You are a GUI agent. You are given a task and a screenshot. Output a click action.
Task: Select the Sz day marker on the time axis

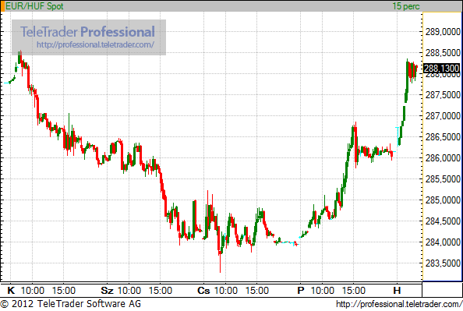108,290
